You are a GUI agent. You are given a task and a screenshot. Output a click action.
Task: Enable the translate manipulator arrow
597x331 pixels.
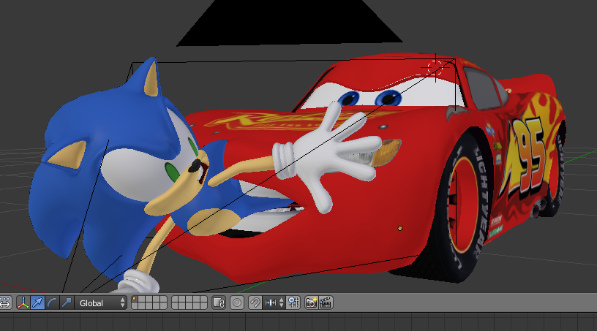38,303
